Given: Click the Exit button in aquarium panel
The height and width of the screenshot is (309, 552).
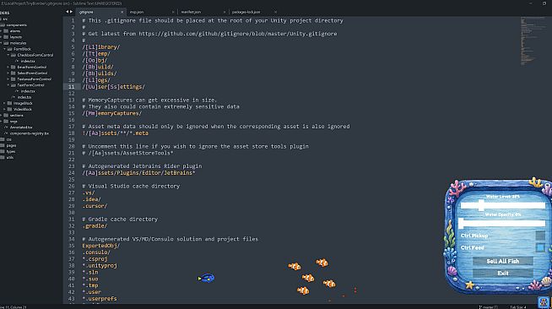Looking at the screenshot, I should [x=503, y=273].
